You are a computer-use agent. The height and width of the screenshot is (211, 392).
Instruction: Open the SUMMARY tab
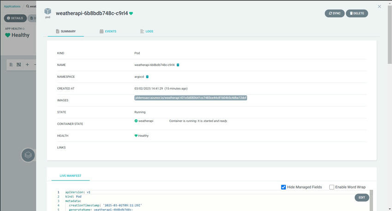66,31
